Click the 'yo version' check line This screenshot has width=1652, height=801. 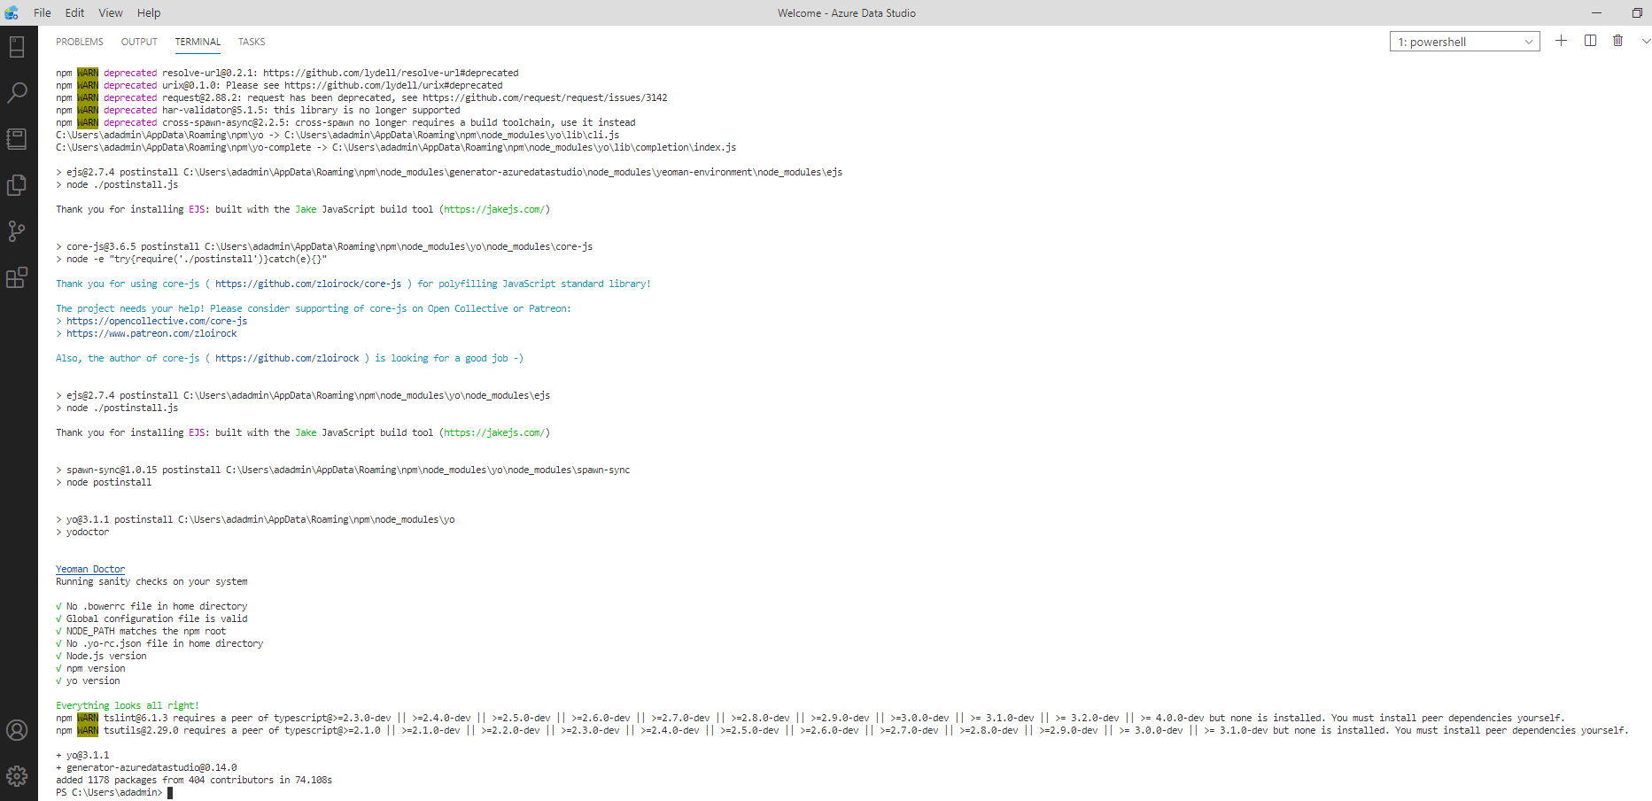point(88,680)
